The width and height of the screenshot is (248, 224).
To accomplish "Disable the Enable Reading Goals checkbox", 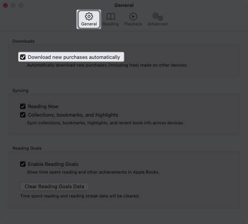I will tap(23, 164).
